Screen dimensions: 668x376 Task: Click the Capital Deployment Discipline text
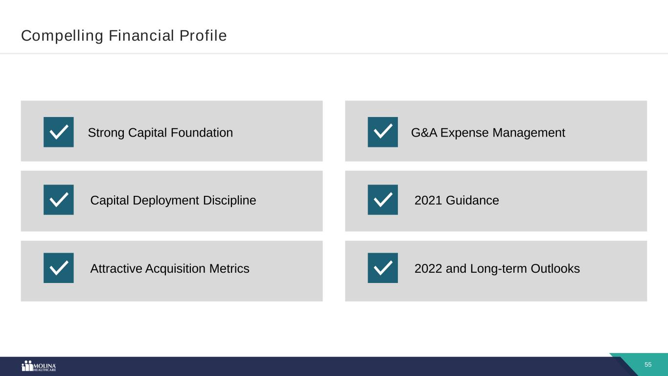tap(173, 200)
